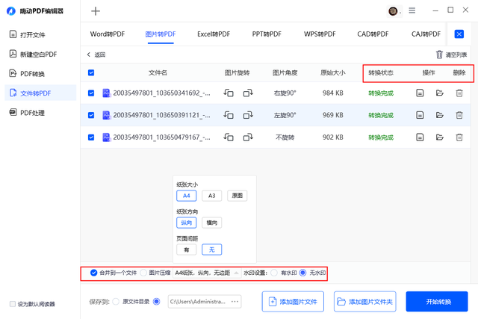Image resolution: width=478 pixels, height=319 pixels.
Task: Set page margin to 有
Action: coord(186,250)
